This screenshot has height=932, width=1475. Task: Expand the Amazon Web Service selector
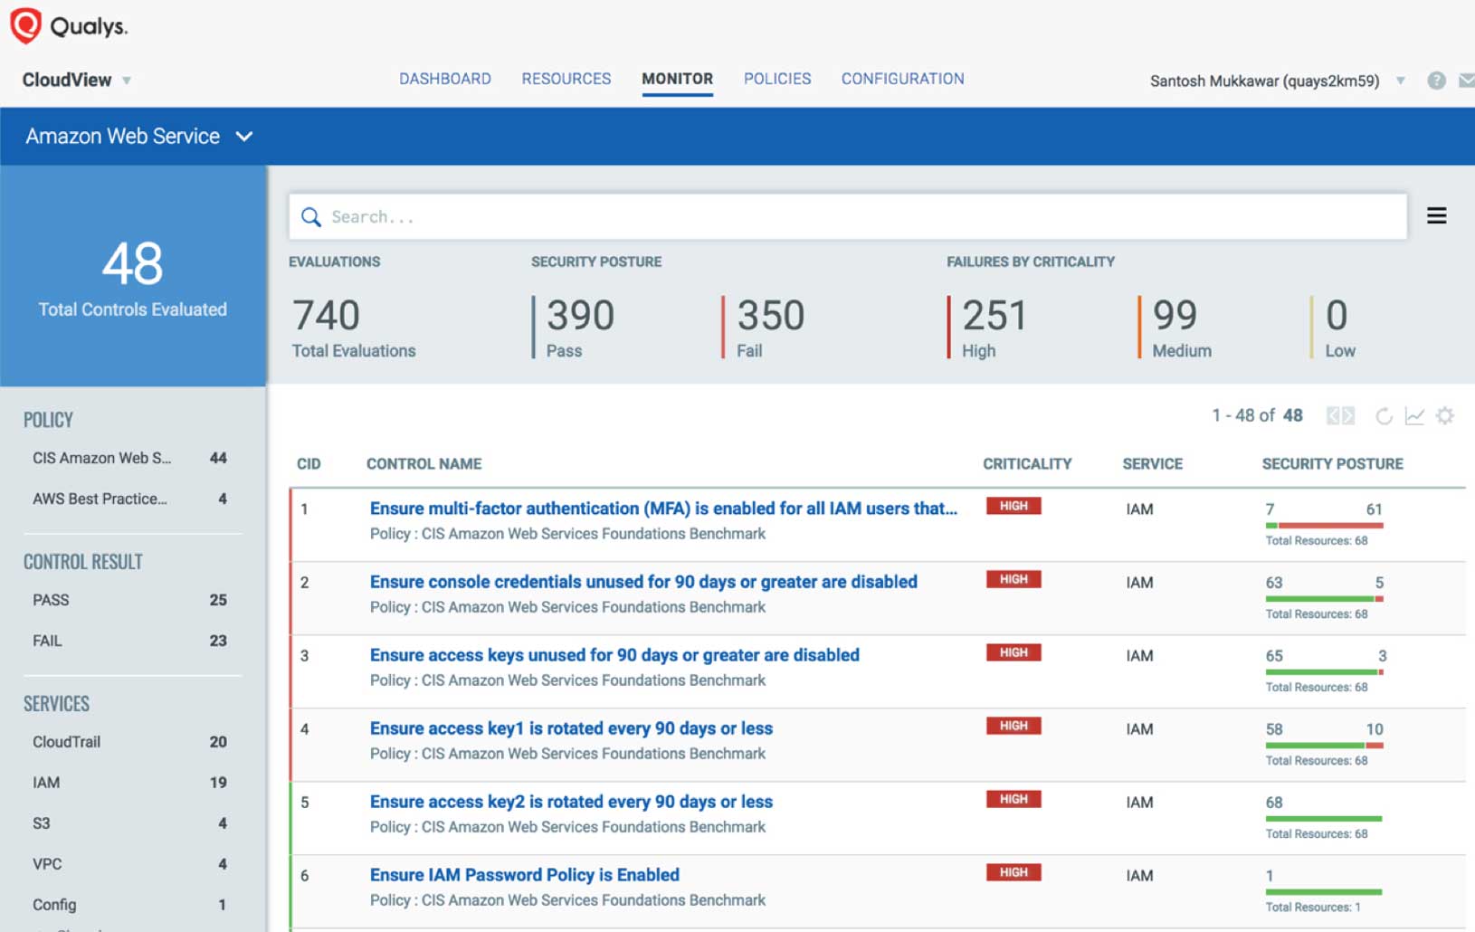[x=134, y=136]
